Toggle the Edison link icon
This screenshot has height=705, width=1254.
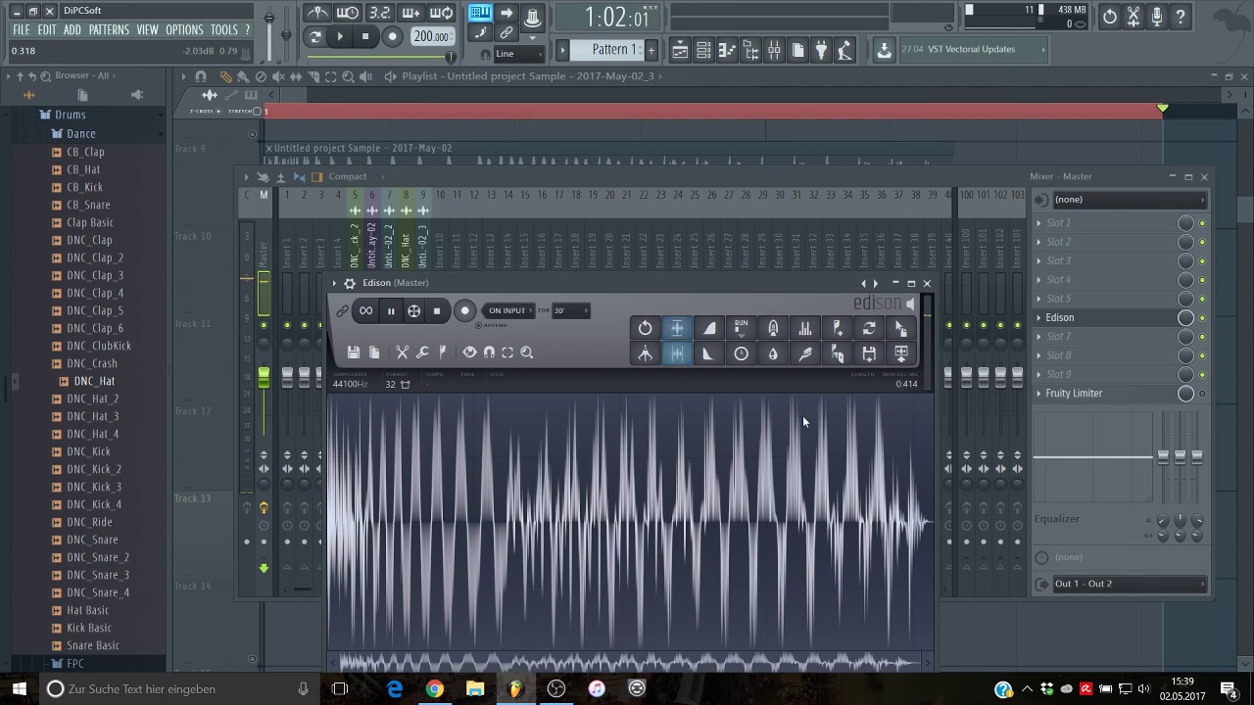(343, 311)
